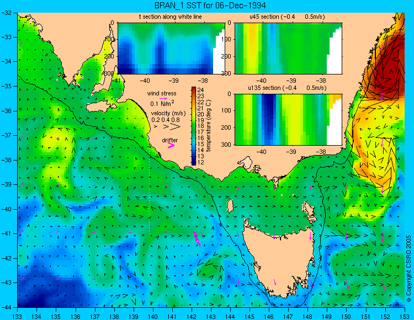Click the 'u135 section (-0.4 0.5m/s)' heading
Image resolution: width=414 pixels, height=320 pixels.
coord(287,88)
